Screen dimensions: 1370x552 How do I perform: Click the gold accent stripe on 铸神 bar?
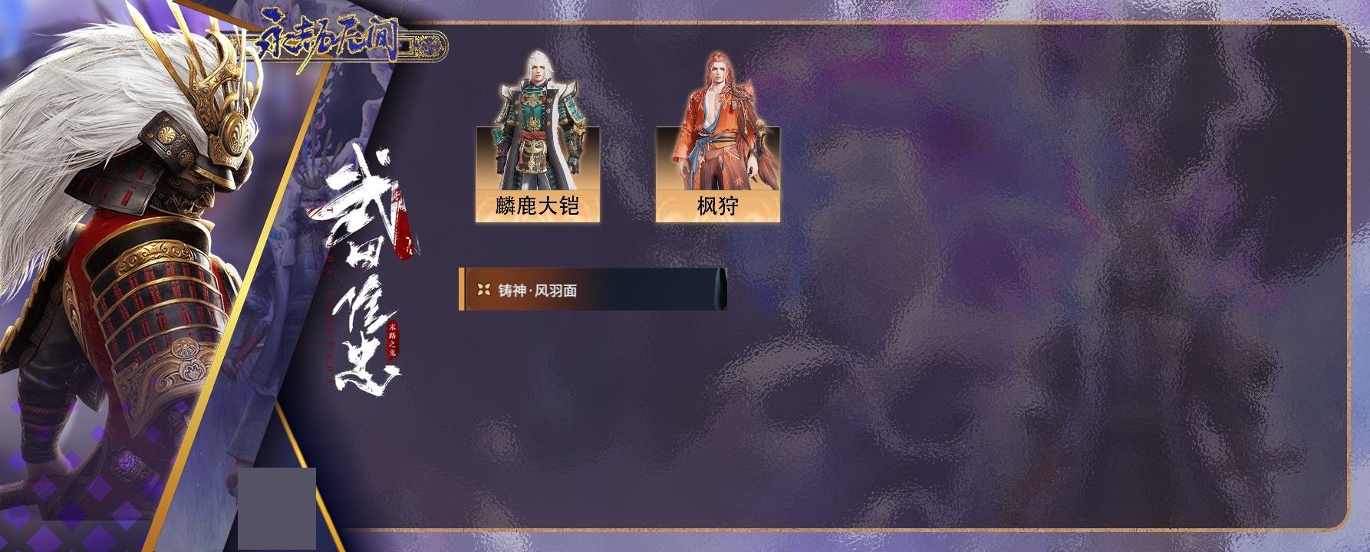(x=461, y=289)
